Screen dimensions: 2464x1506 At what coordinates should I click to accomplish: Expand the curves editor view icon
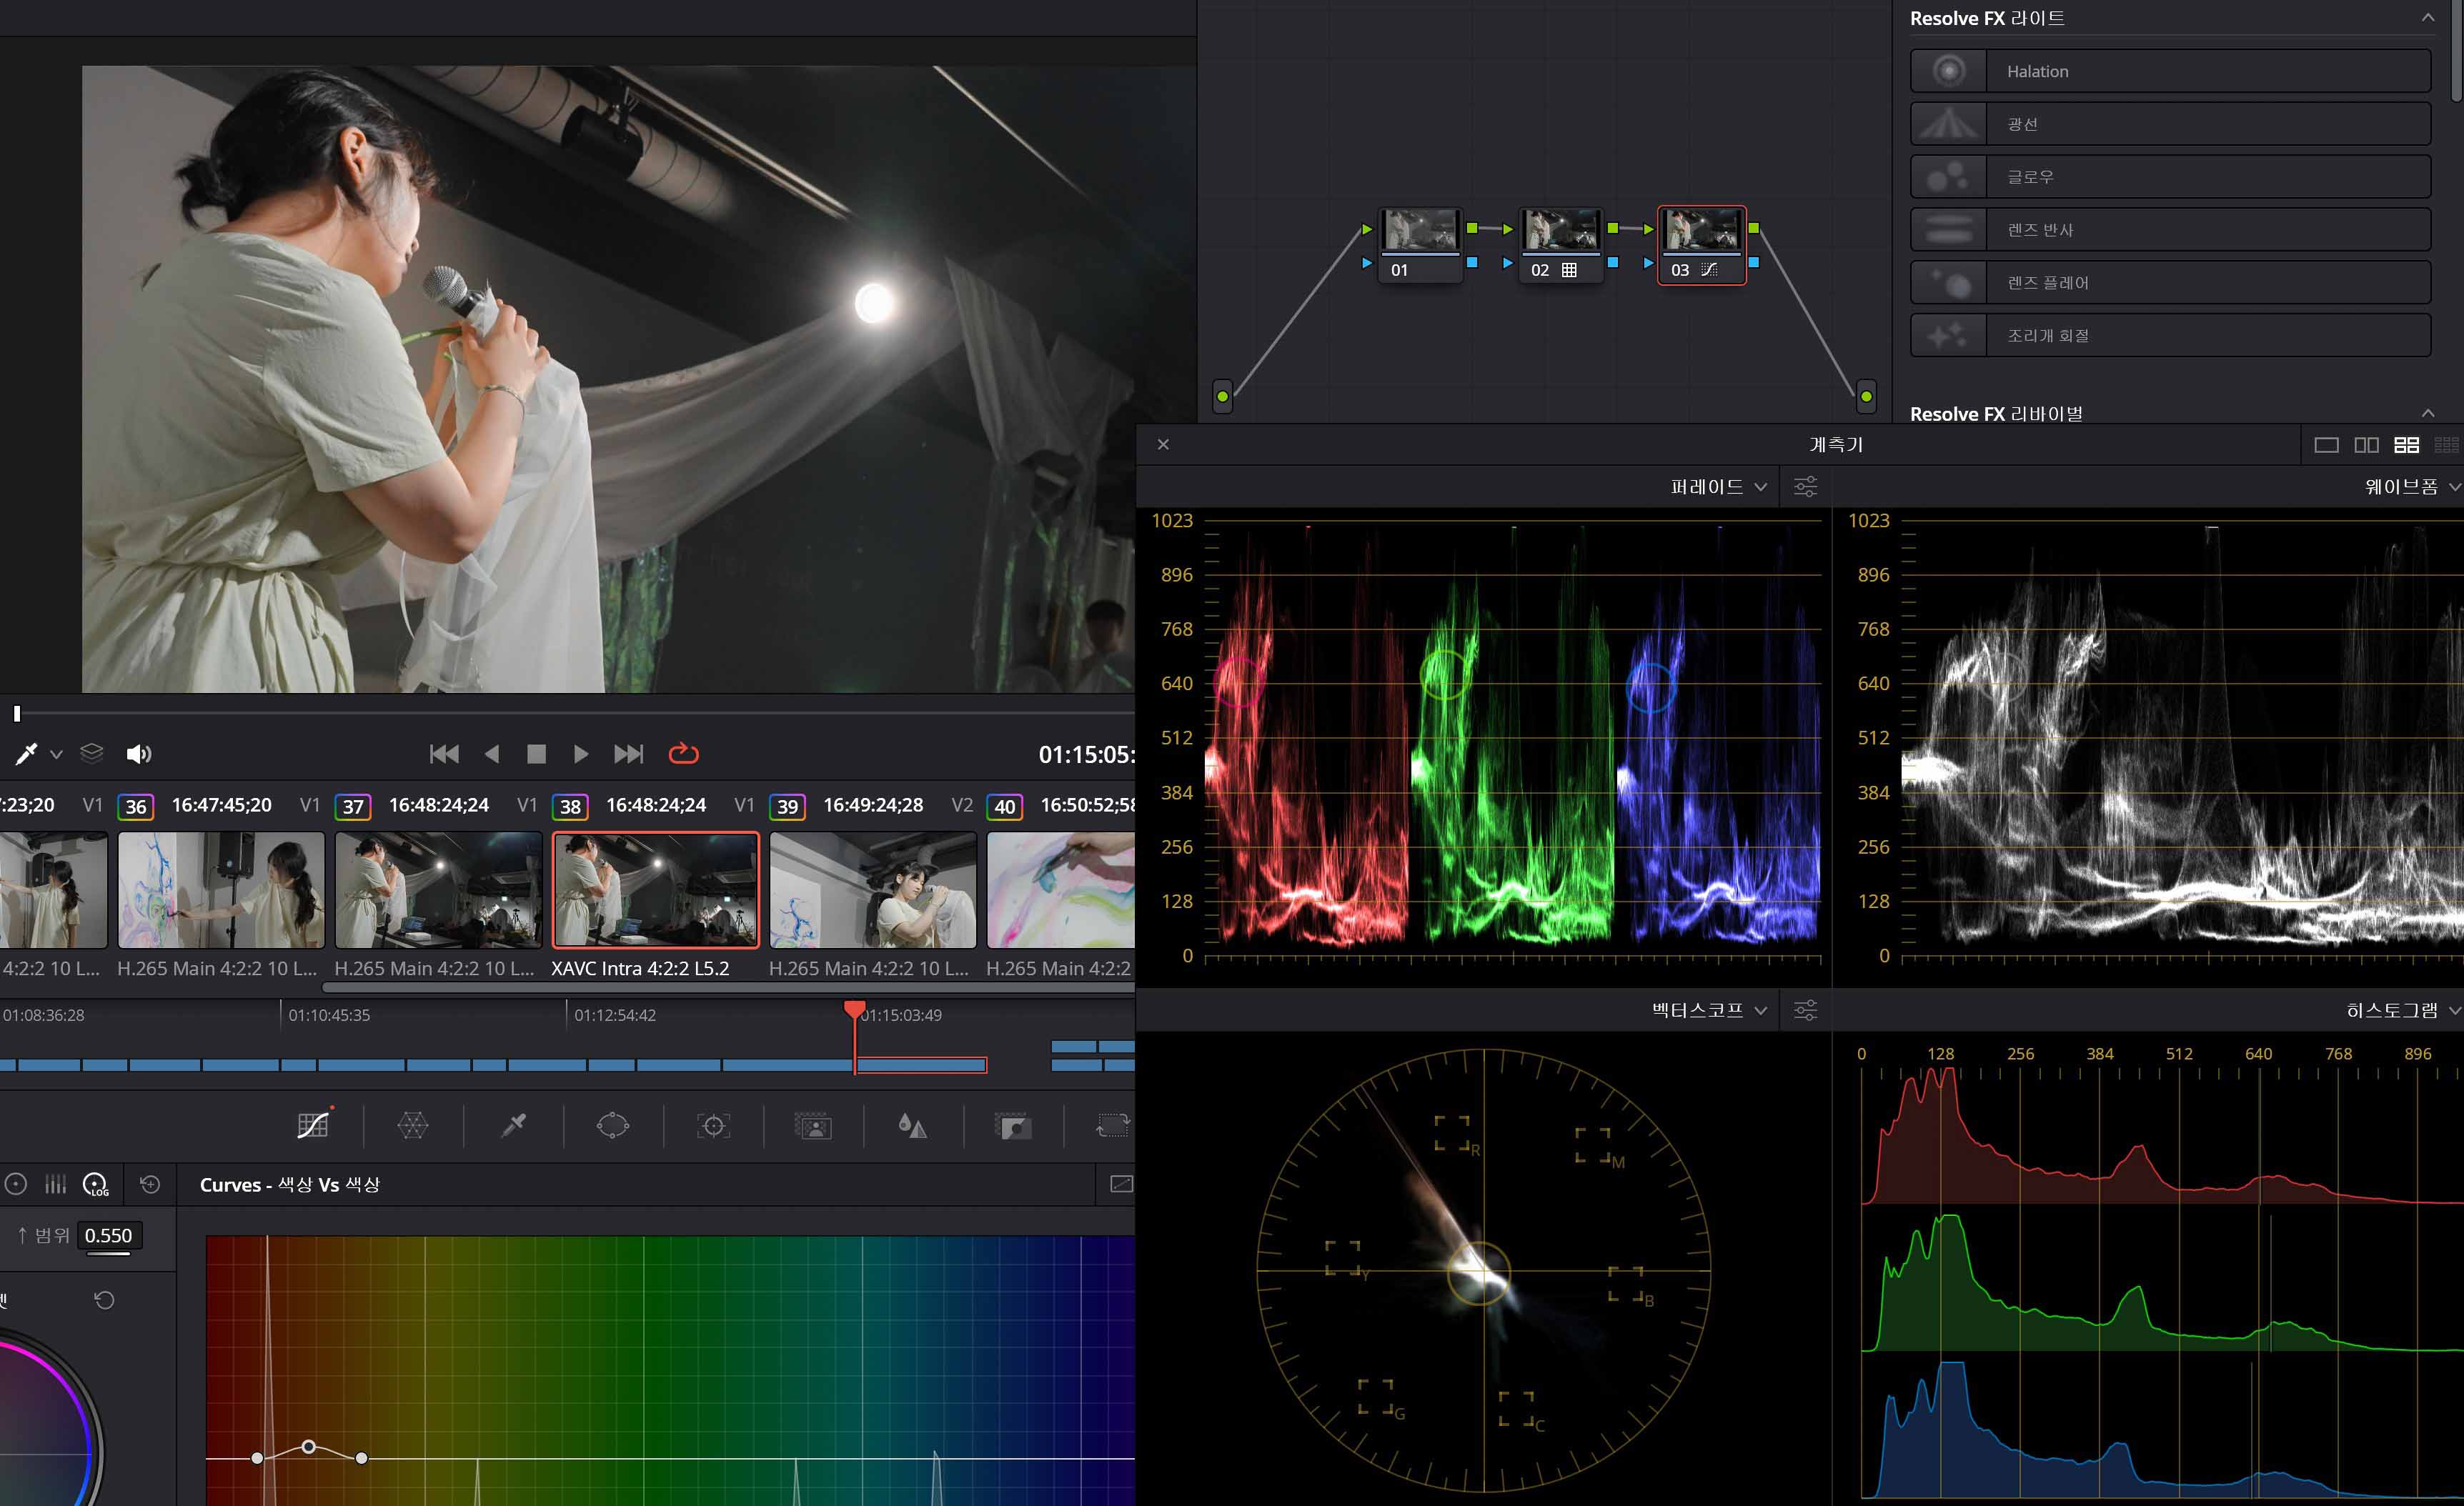point(1121,1184)
